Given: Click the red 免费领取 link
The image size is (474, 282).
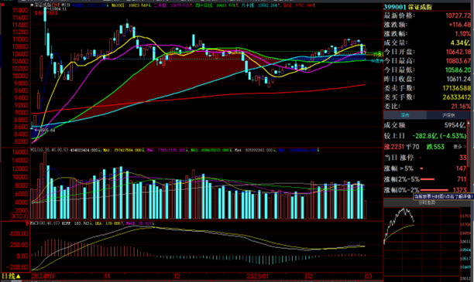Looking at the screenshot, I should (46, 13).
